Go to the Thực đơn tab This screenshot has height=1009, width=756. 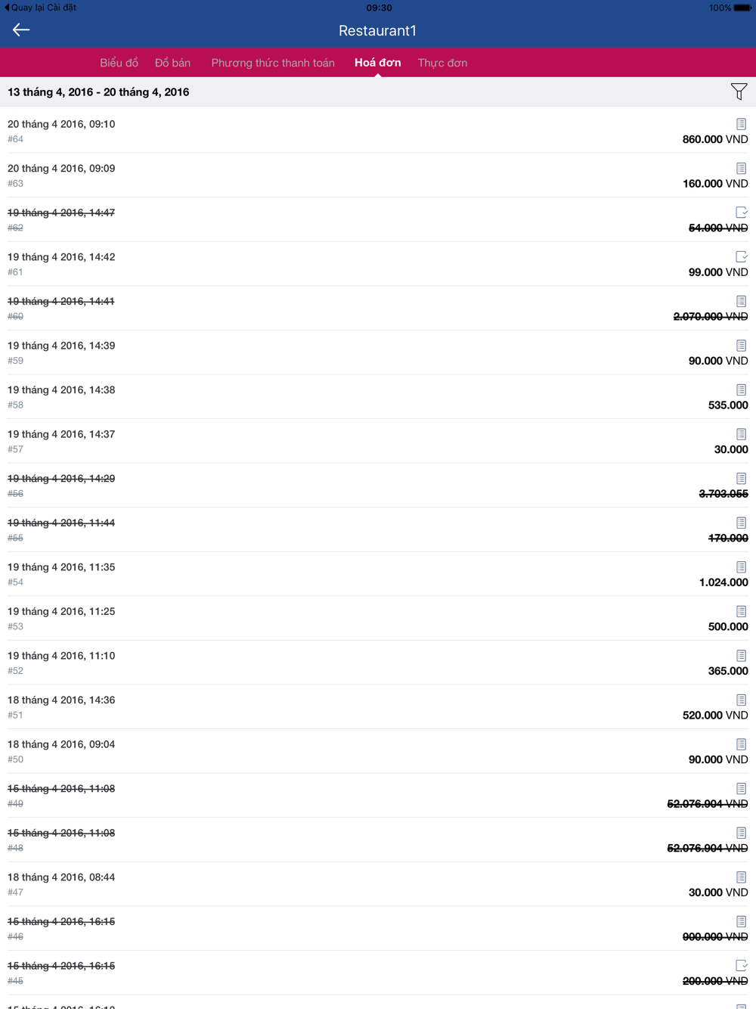coord(442,63)
